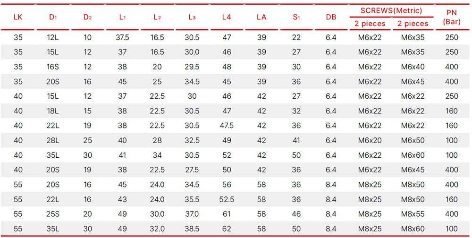Select the LA column header
Viewport: 472px width, 238px height.
(x=261, y=17)
